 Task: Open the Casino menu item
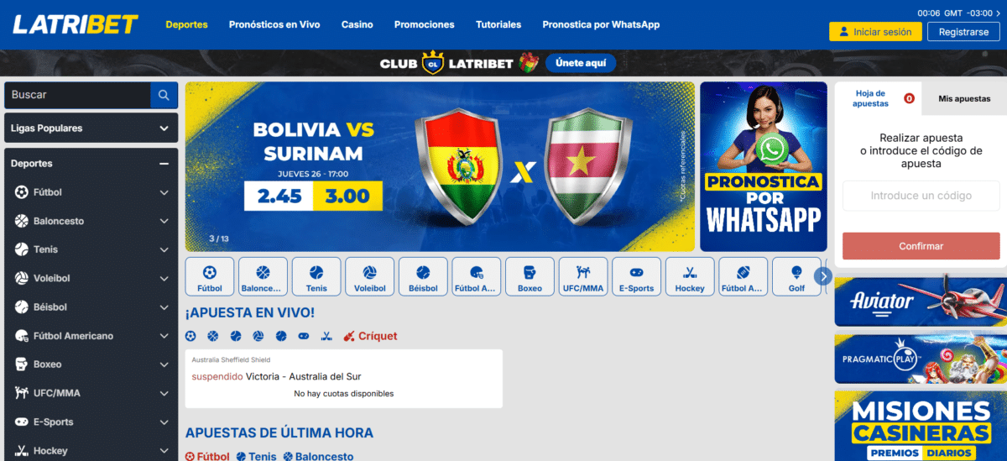pos(357,24)
